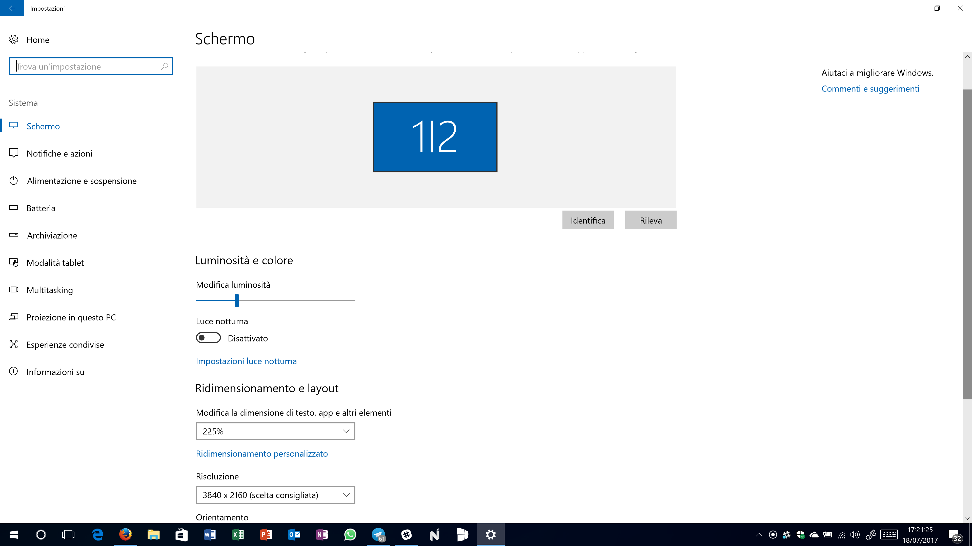Open Esperienze condivise settings

click(x=65, y=344)
